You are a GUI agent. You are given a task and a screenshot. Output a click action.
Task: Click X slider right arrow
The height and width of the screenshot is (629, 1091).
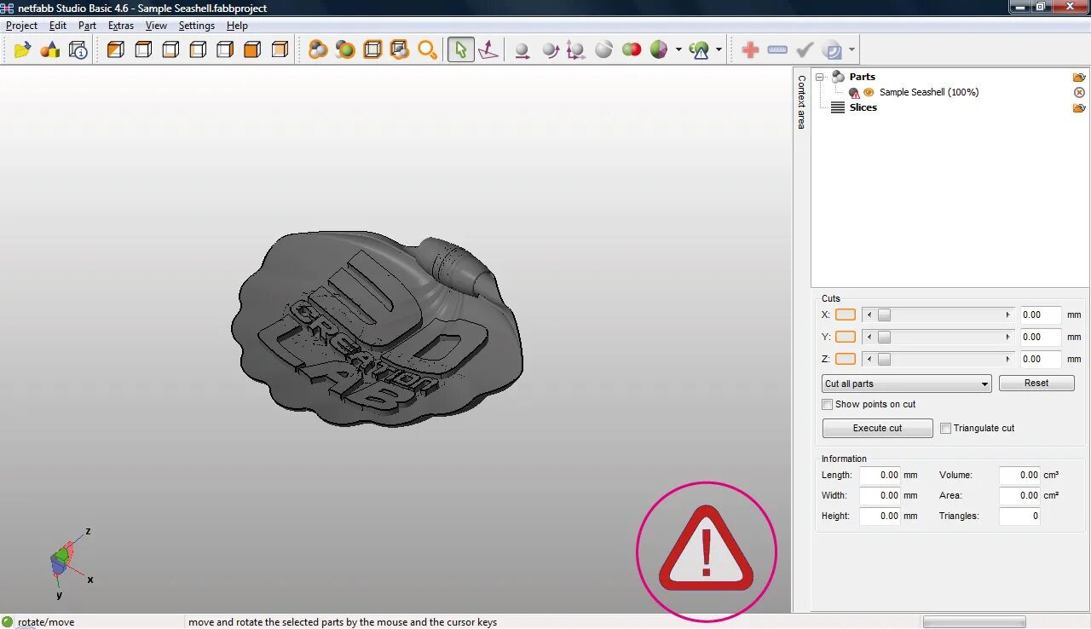1007,314
